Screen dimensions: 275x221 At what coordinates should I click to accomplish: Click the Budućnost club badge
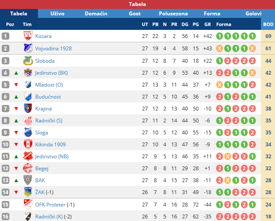click(x=28, y=96)
